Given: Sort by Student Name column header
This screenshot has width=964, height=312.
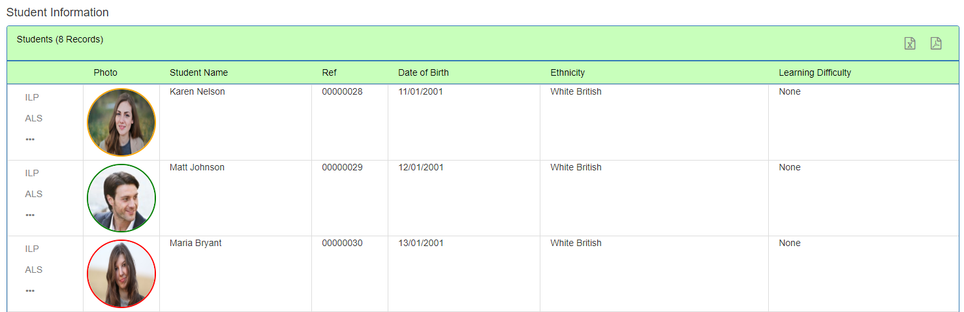Looking at the screenshot, I should point(199,72).
